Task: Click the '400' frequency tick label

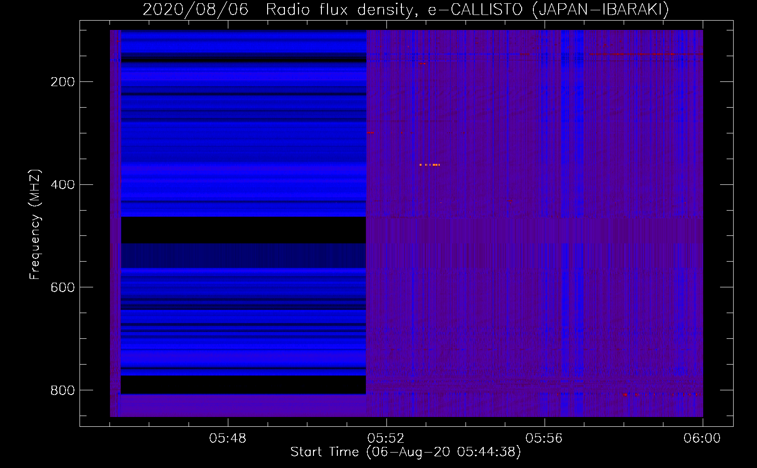Action: click(x=63, y=184)
